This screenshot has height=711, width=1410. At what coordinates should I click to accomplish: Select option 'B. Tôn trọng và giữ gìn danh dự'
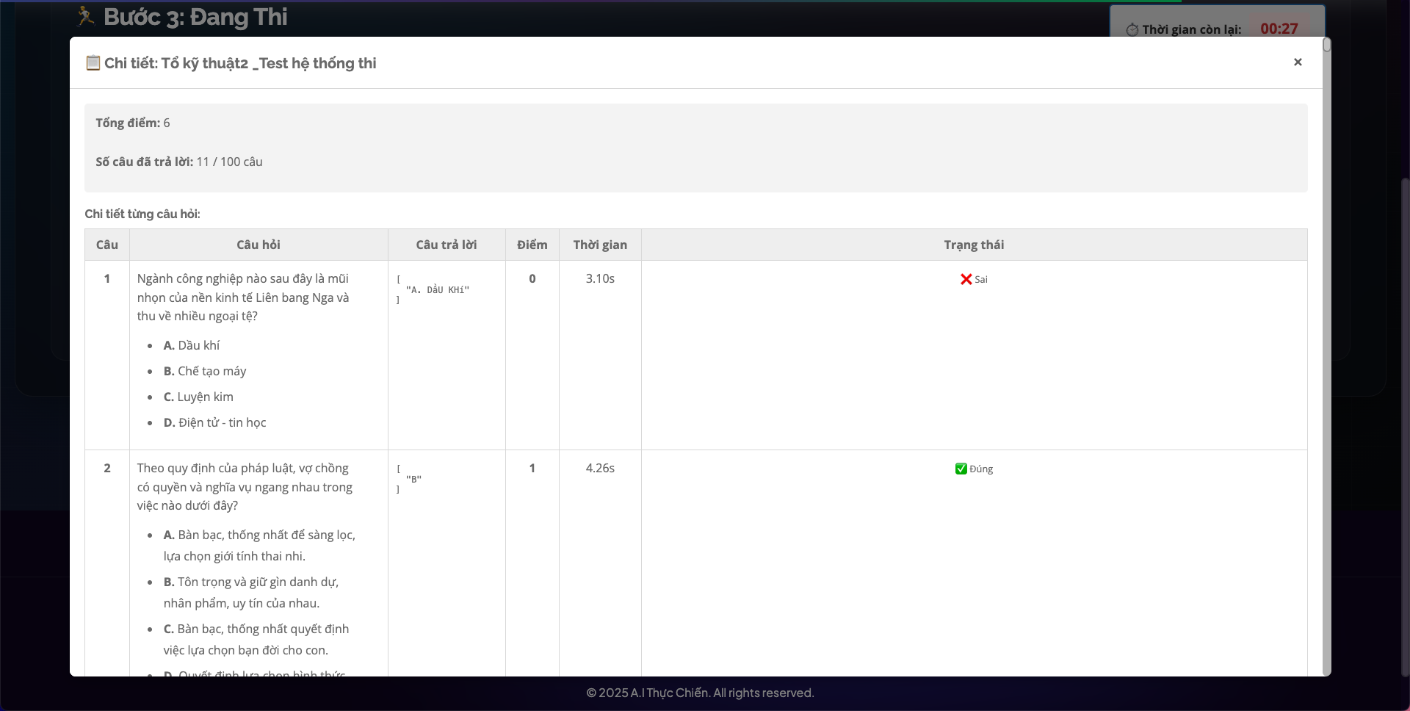(x=250, y=592)
